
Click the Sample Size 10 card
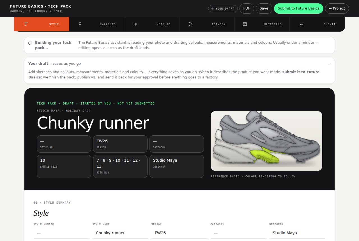(64, 166)
